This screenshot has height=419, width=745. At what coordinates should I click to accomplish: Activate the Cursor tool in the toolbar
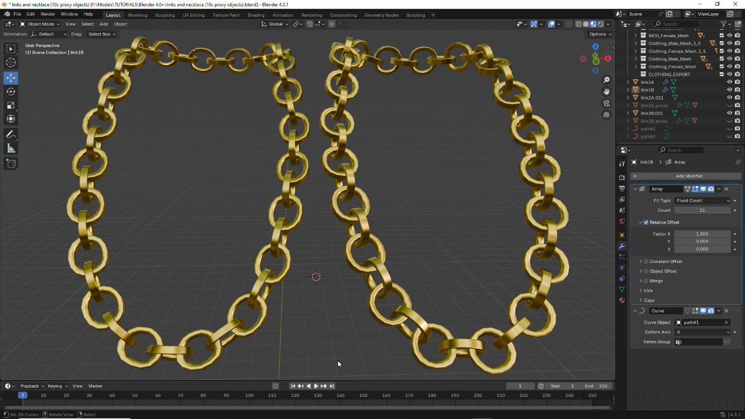(x=11, y=63)
